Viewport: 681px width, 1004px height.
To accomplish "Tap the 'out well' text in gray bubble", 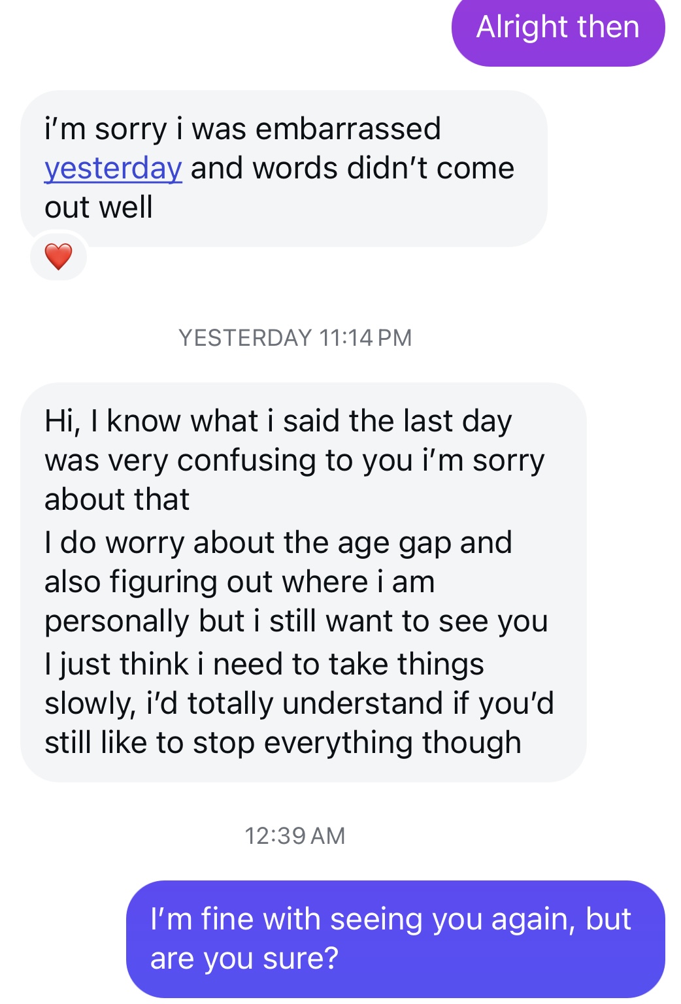I will [x=99, y=207].
